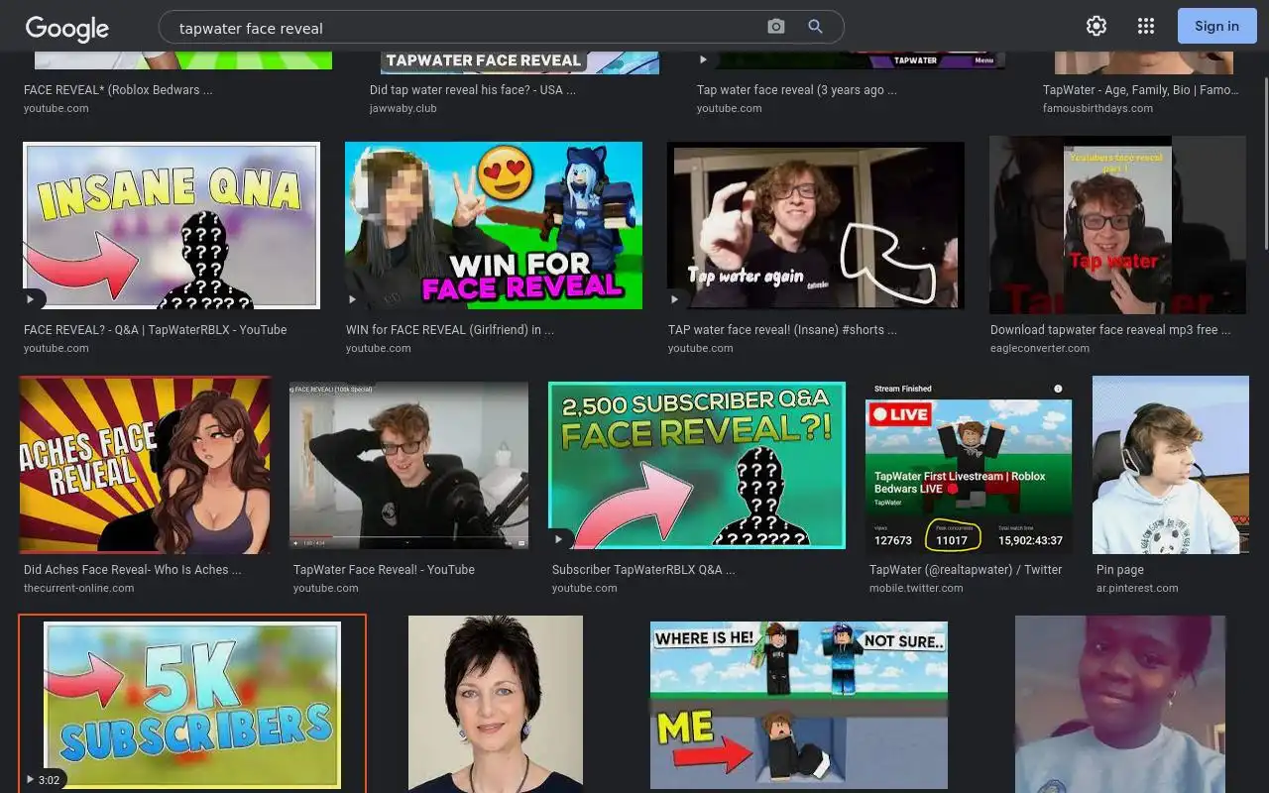Open the short black-haired woman portrait thumbnail
This screenshot has height=793, width=1269.
[496, 705]
